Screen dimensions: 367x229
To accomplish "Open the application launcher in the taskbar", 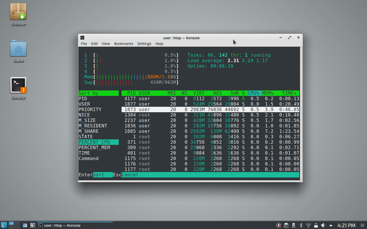I will coord(3,225).
